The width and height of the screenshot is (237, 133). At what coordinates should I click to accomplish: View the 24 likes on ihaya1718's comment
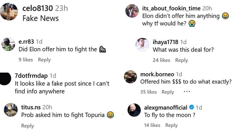click(161, 60)
